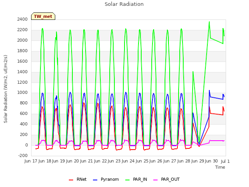Click the 1000 y-axis tick label

pos(23,93)
